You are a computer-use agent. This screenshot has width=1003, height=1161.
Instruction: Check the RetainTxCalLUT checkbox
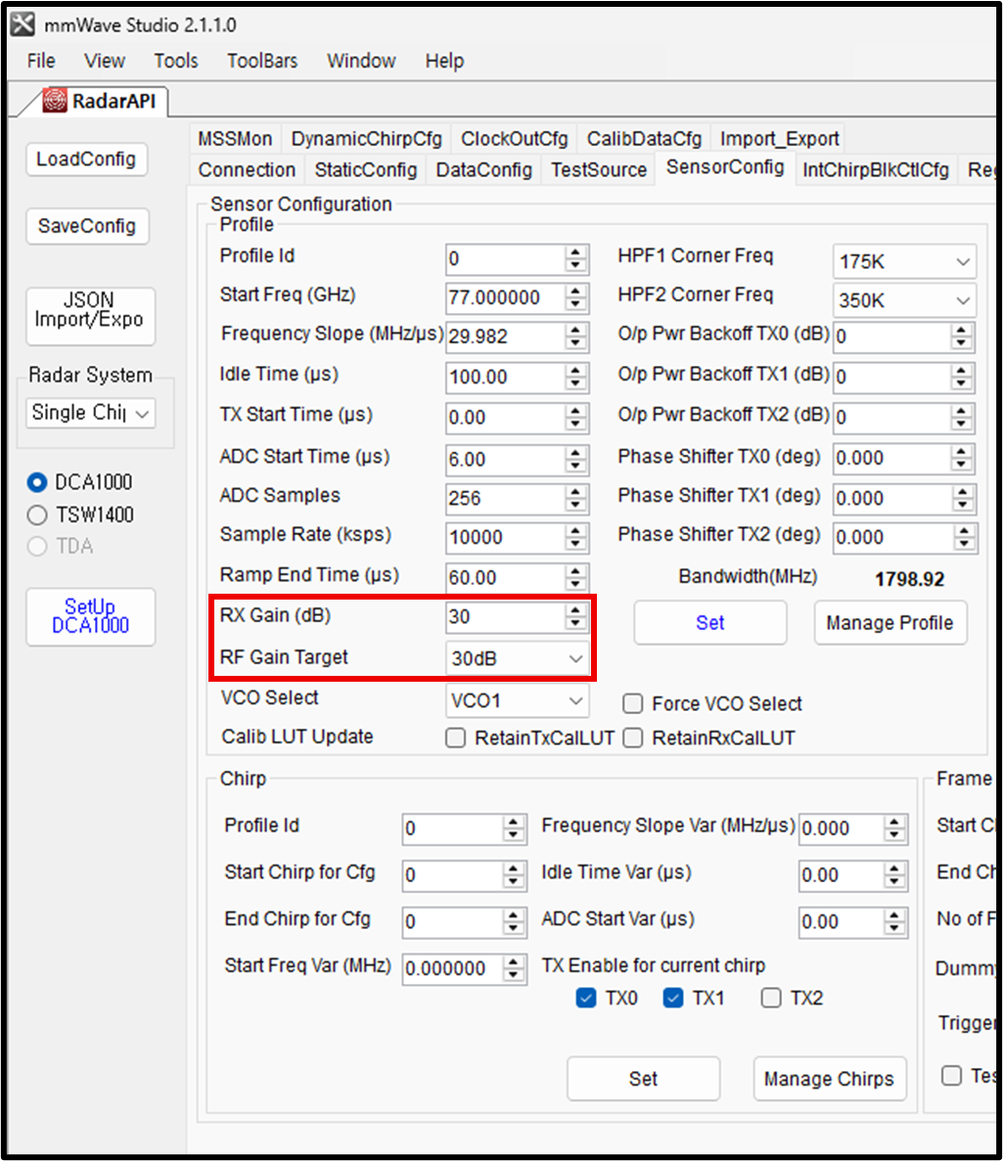456,738
